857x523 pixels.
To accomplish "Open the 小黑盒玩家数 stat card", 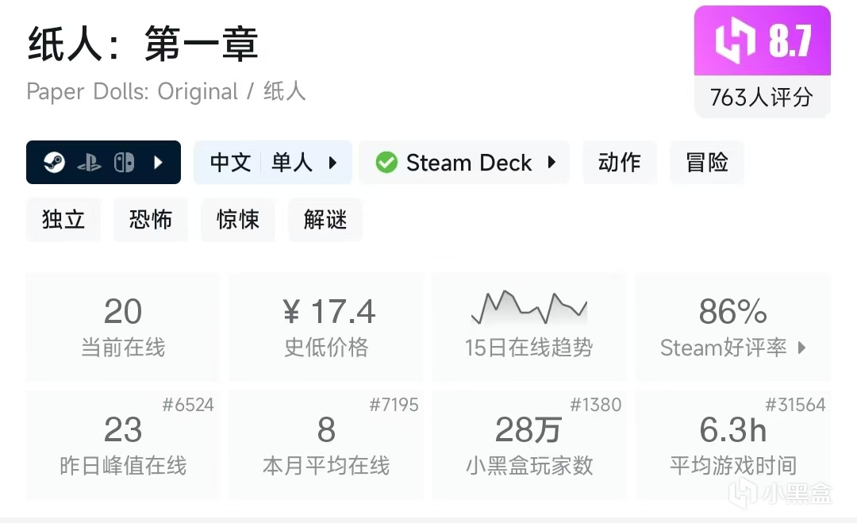I will tap(528, 444).
